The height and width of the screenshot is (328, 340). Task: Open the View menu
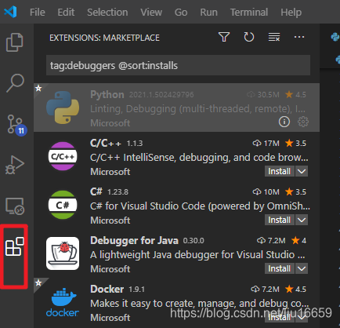pyautogui.click(x=151, y=13)
